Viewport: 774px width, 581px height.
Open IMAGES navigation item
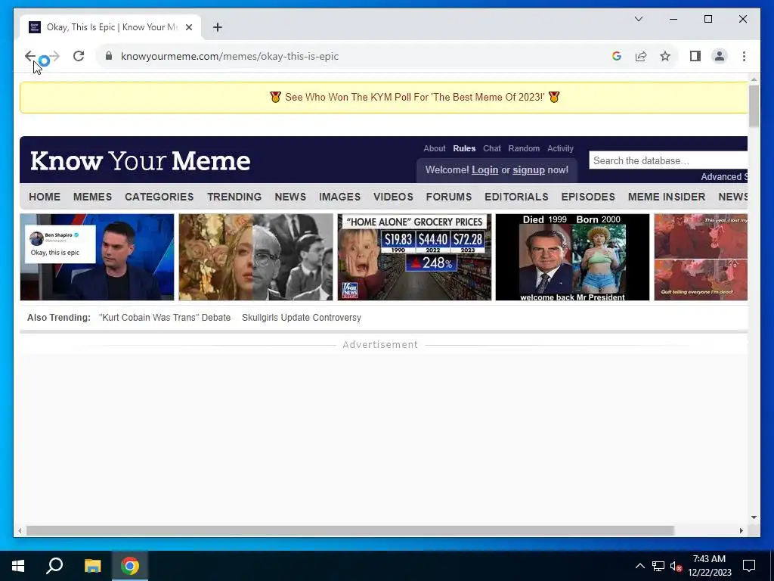tap(339, 197)
